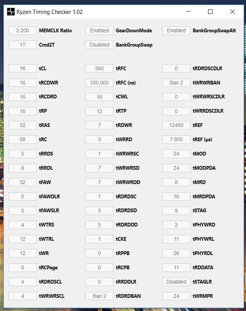Image resolution: width=246 pixels, height=311 pixels.
Task: Select the tRDWR value field
Action: (100, 125)
